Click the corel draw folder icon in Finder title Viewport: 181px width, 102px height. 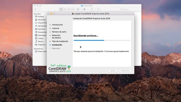click(82, 6)
